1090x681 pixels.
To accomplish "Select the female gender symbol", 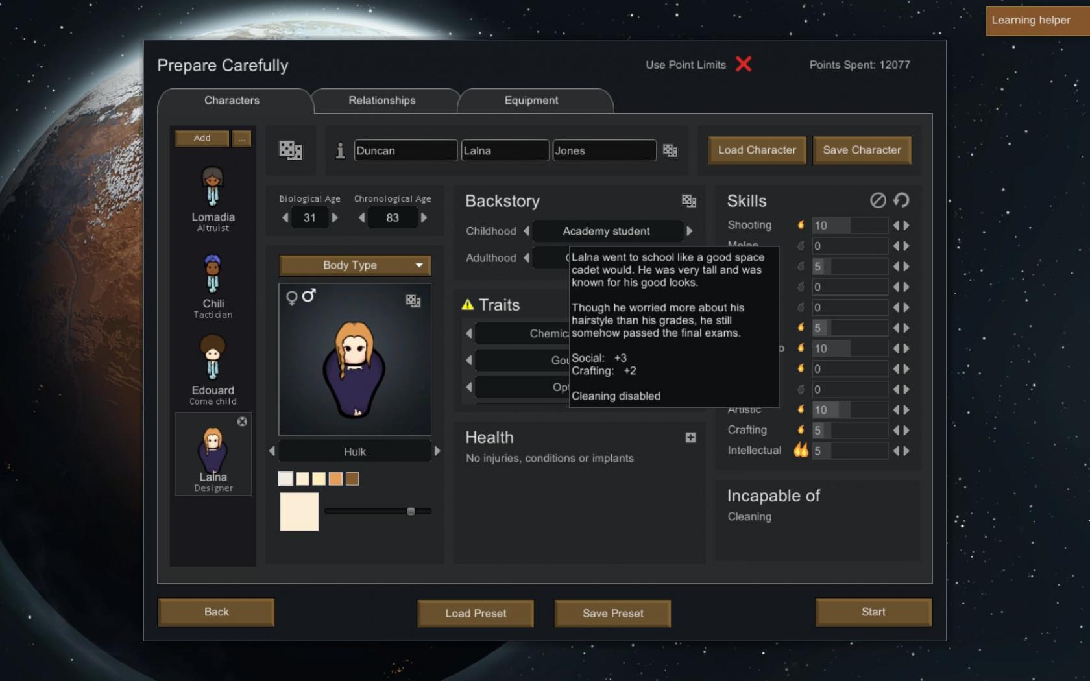I will coord(293,296).
